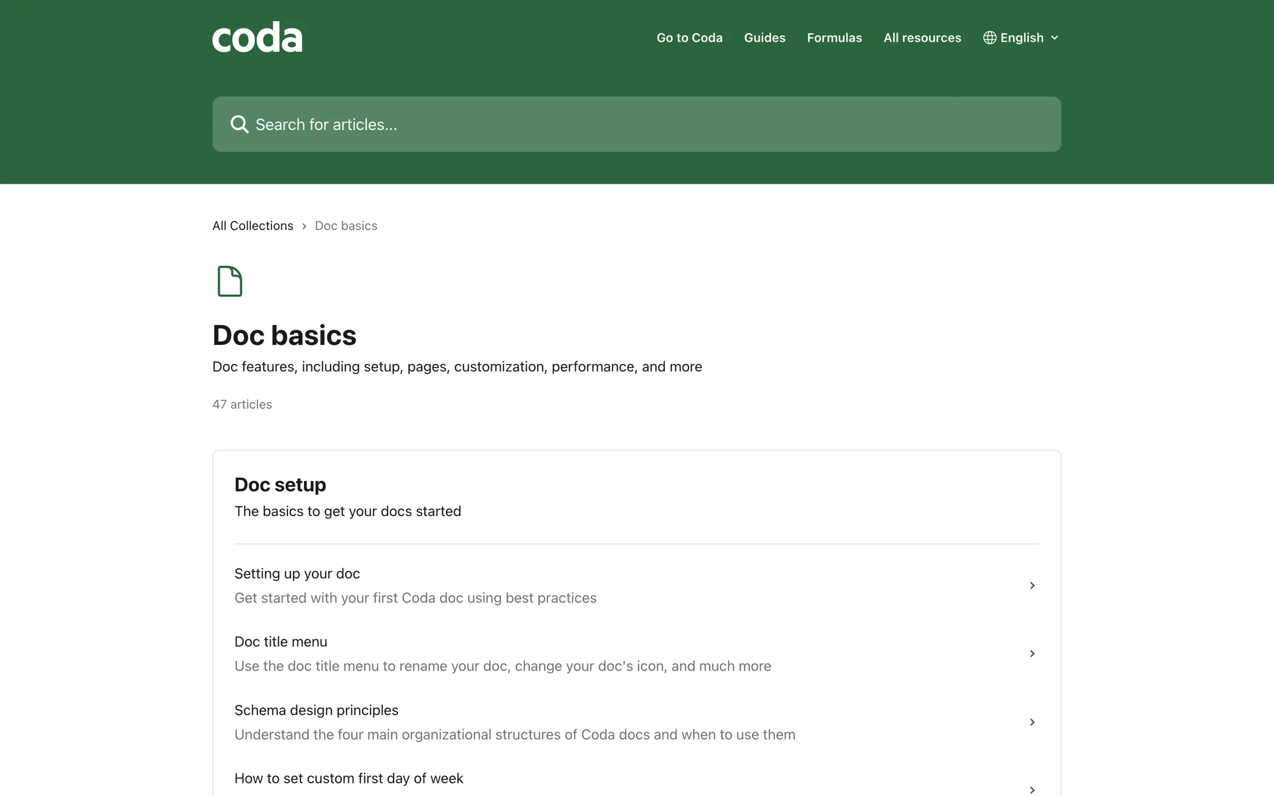Open How to set custom first day article
Screen dimensions: 1274x796
pos(348,779)
